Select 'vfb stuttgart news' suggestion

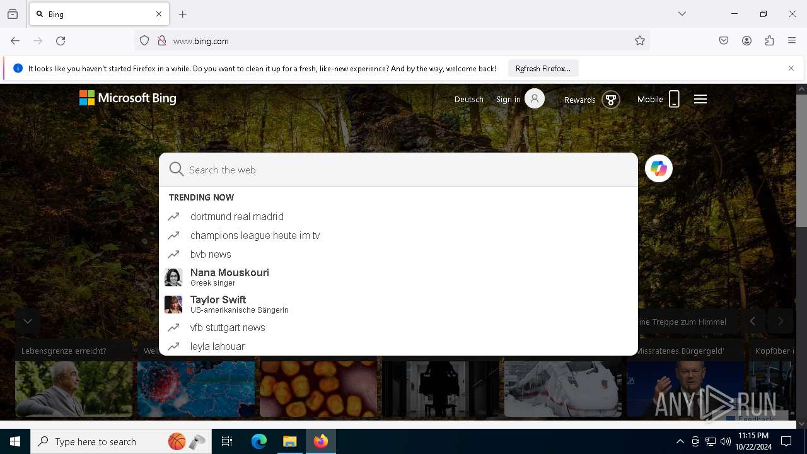pos(398,327)
